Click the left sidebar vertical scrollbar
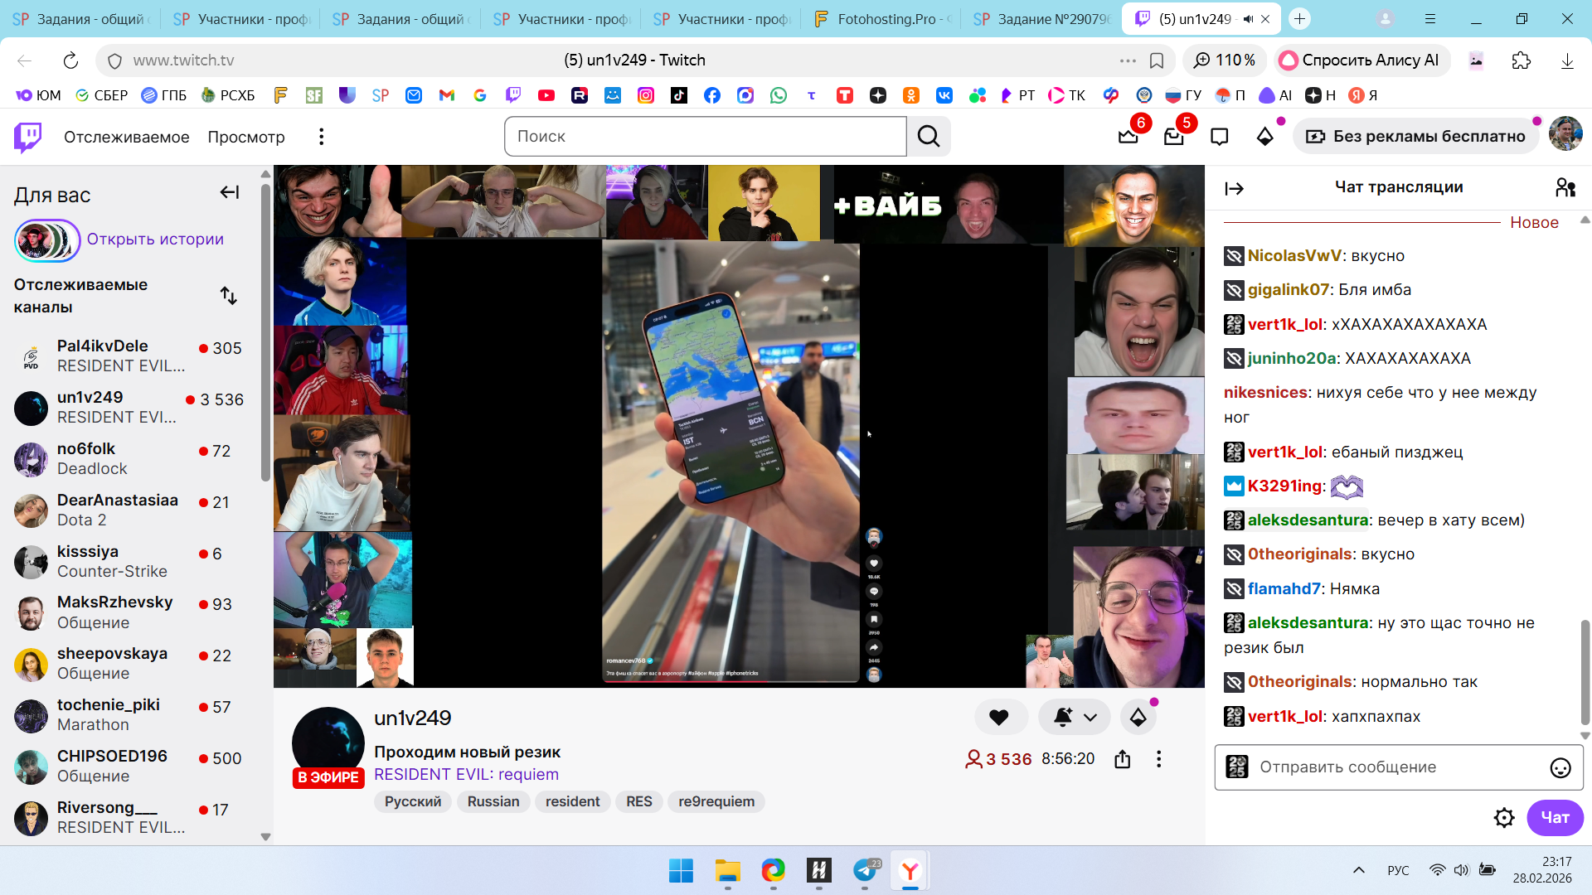 click(265, 331)
